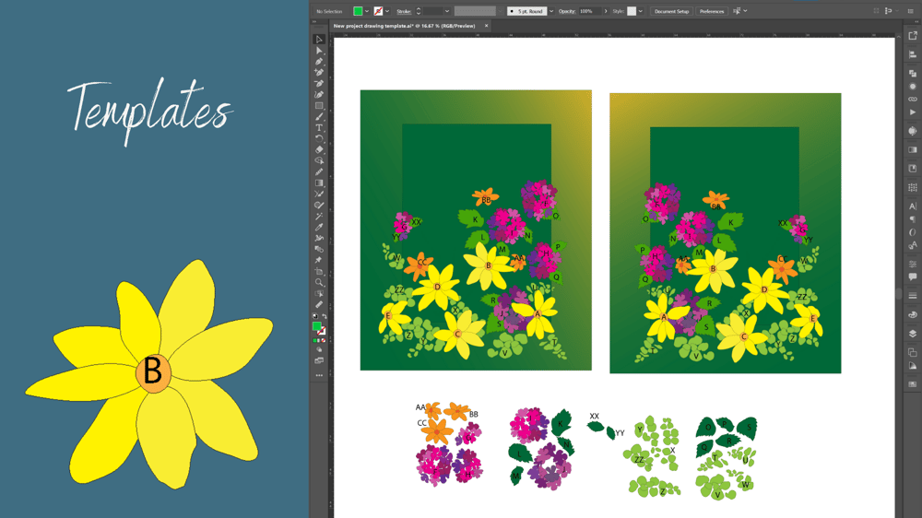Open the Color Guide panel icon
The height and width of the screenshot is (518, 922).
click(x=913, y=366)
